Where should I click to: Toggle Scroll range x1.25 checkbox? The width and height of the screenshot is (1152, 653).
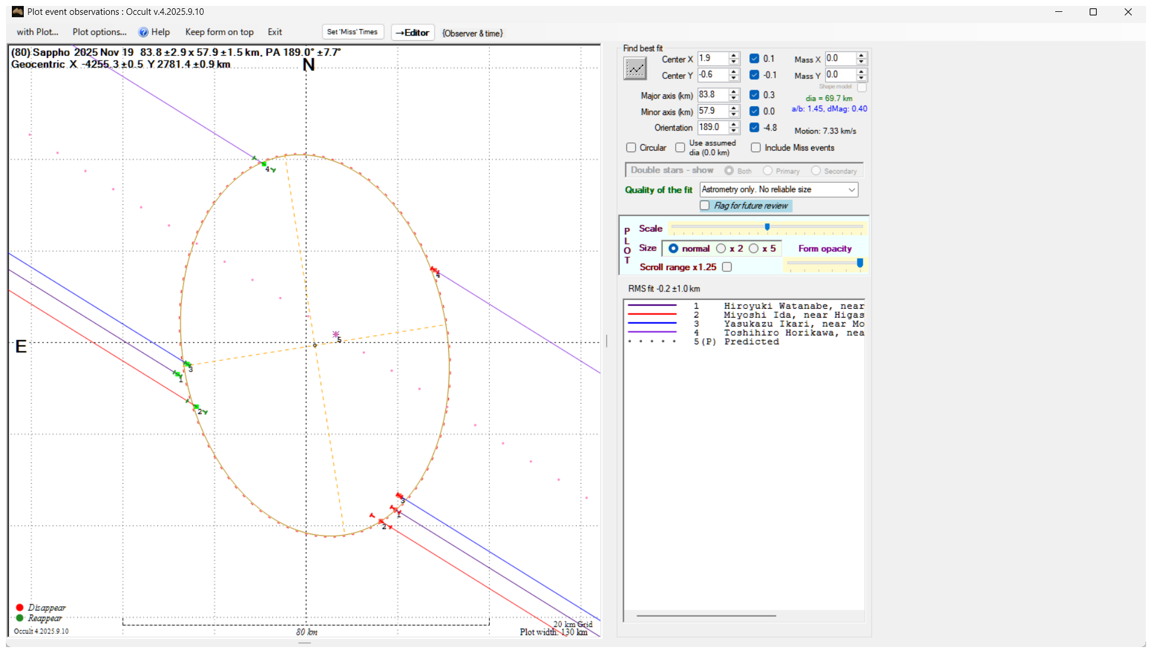(x=727, y=267)
